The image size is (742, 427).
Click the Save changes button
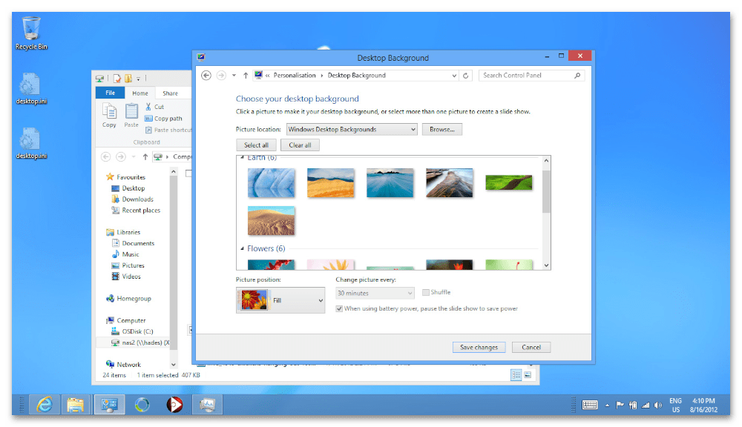479,347
